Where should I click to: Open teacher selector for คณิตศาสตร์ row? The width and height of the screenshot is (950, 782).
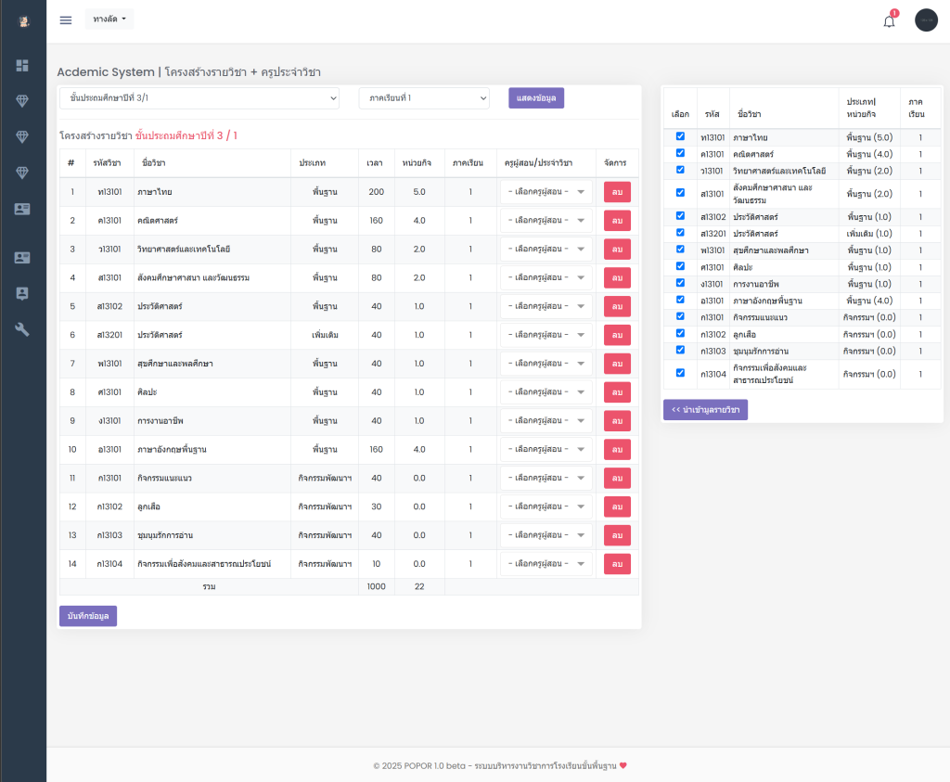(546, 221)
